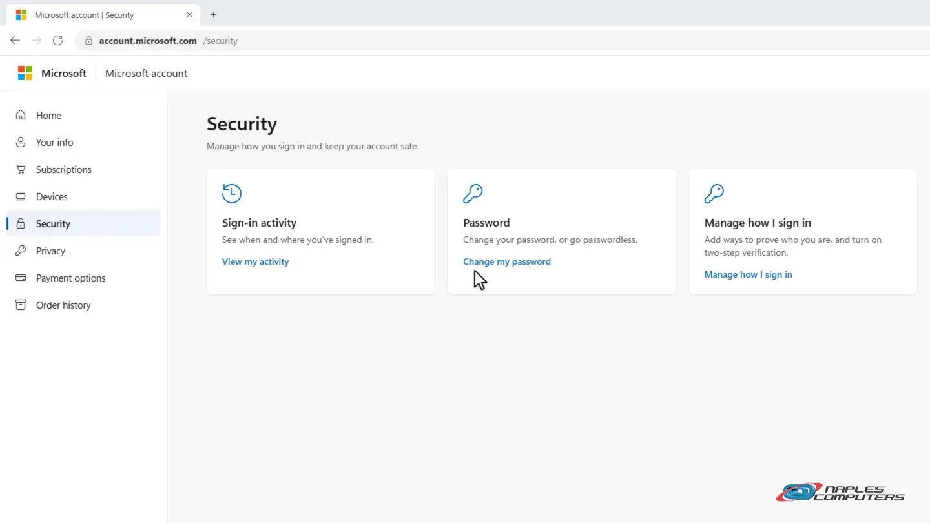Click the Subscriptions cart icon
The height and width of the screenshot is (523, 930).
[x=21, y=169]
